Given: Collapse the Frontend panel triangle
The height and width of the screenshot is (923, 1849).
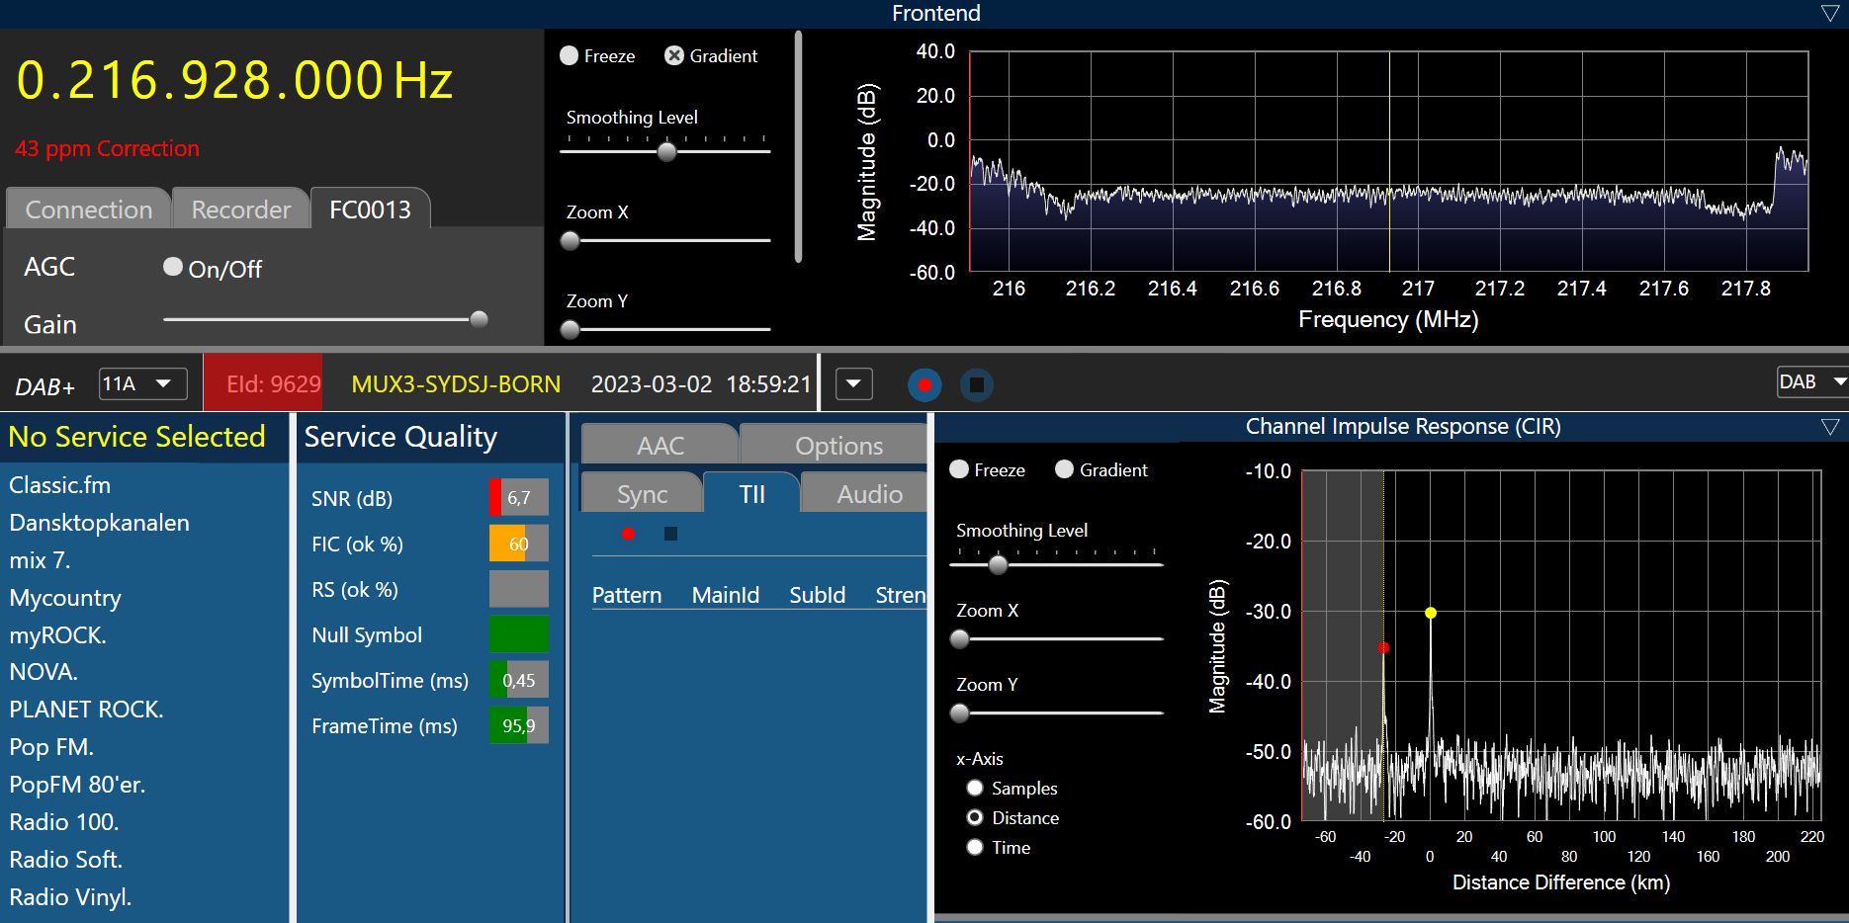Looking at the screenshot, I should [x=1829, y=13].
